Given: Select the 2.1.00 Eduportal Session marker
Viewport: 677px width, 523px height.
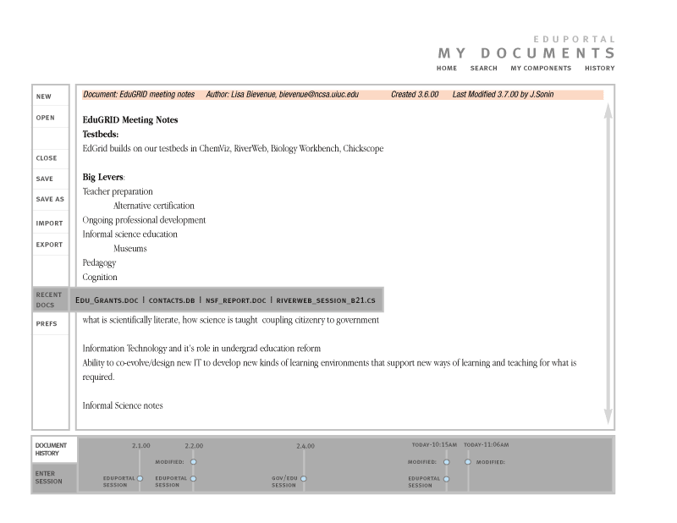Looking at the screenshot, I should 140,478.
